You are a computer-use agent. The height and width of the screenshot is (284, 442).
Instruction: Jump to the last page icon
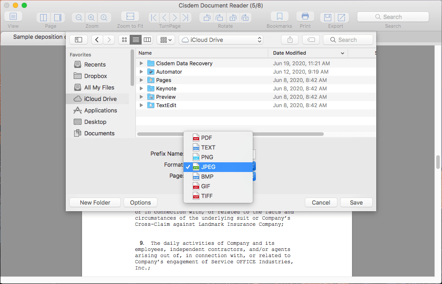(x=185, y=18)
